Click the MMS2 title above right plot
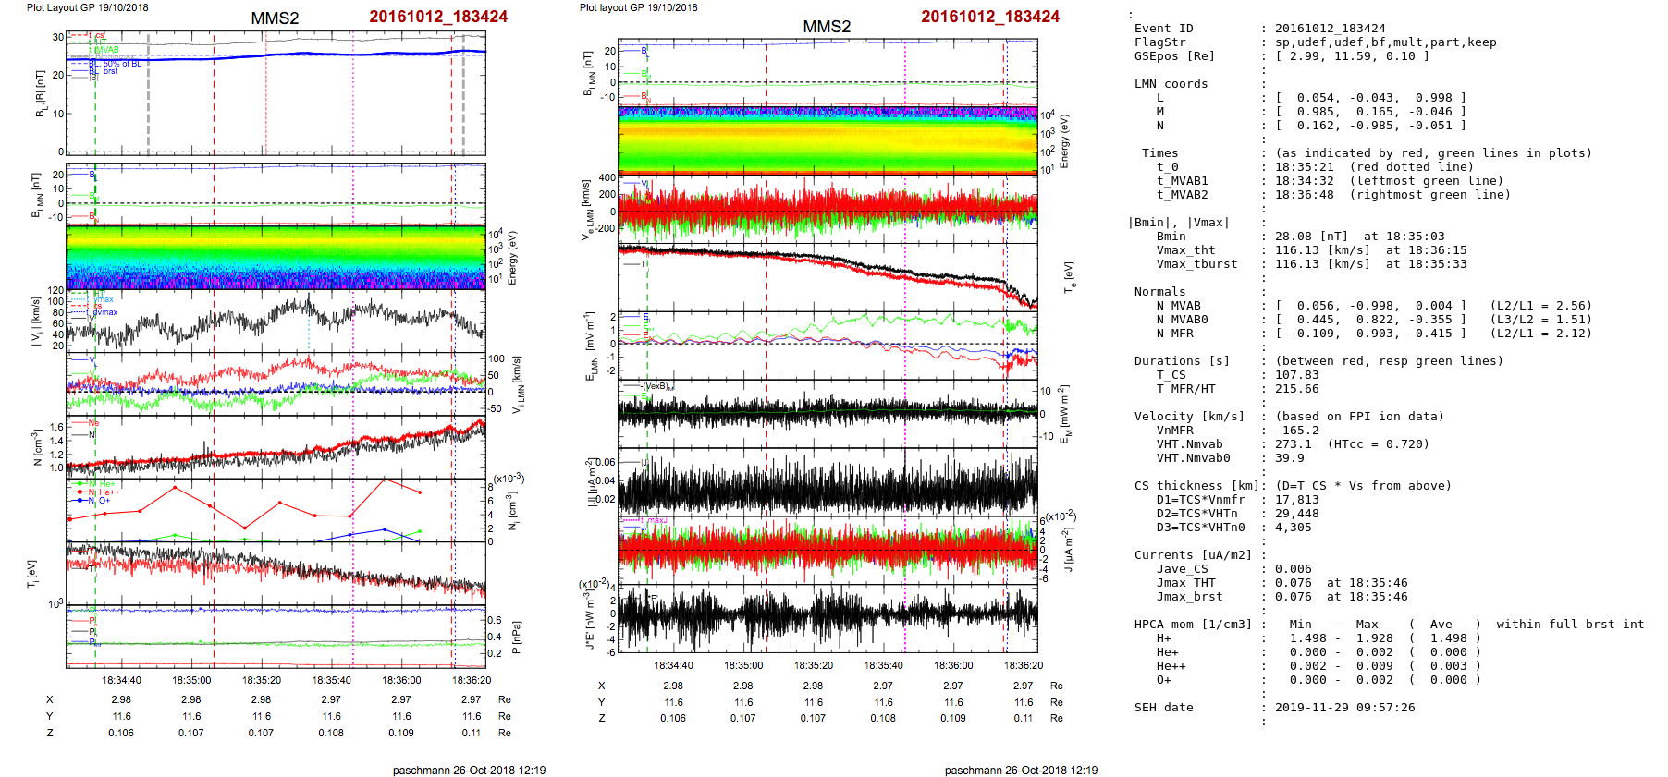This screenshot has height=777, width=1668. (827, 27)
